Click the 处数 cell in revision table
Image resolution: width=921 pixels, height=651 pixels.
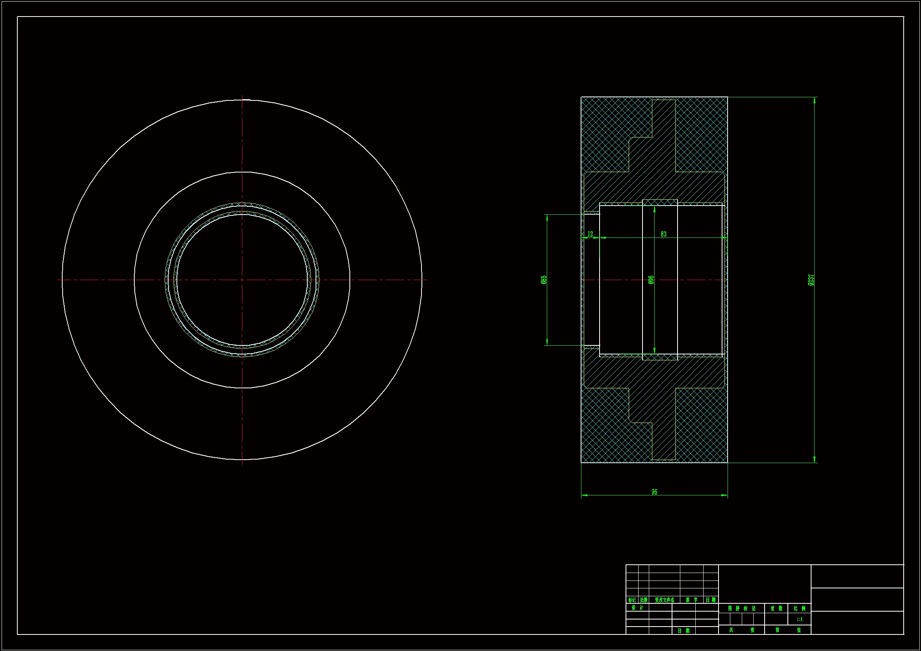(643, 600)
